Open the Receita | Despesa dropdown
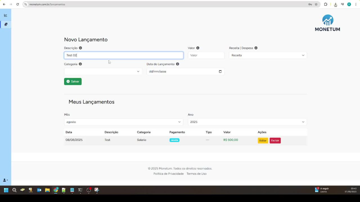 tap(268, 55)
